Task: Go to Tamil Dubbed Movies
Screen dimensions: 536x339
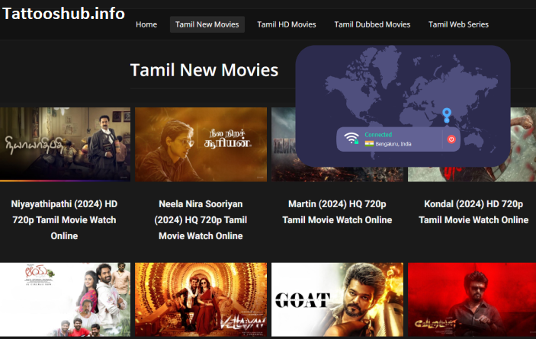Action: (372, 24)
